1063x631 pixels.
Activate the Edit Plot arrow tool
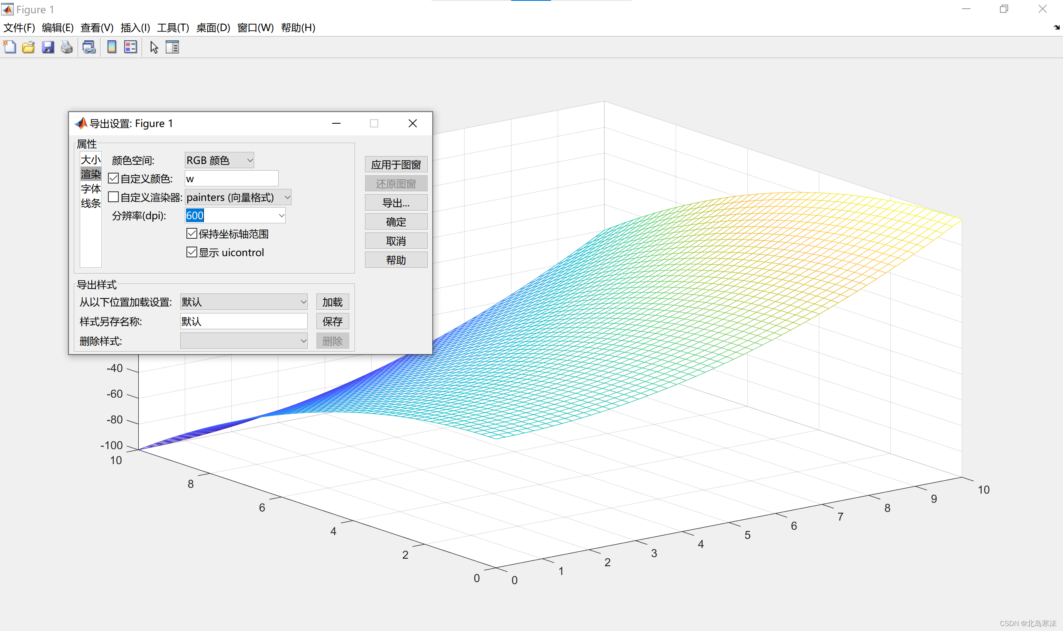(154, 47)
